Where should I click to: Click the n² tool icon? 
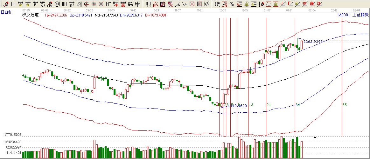(x=72, y=4)
